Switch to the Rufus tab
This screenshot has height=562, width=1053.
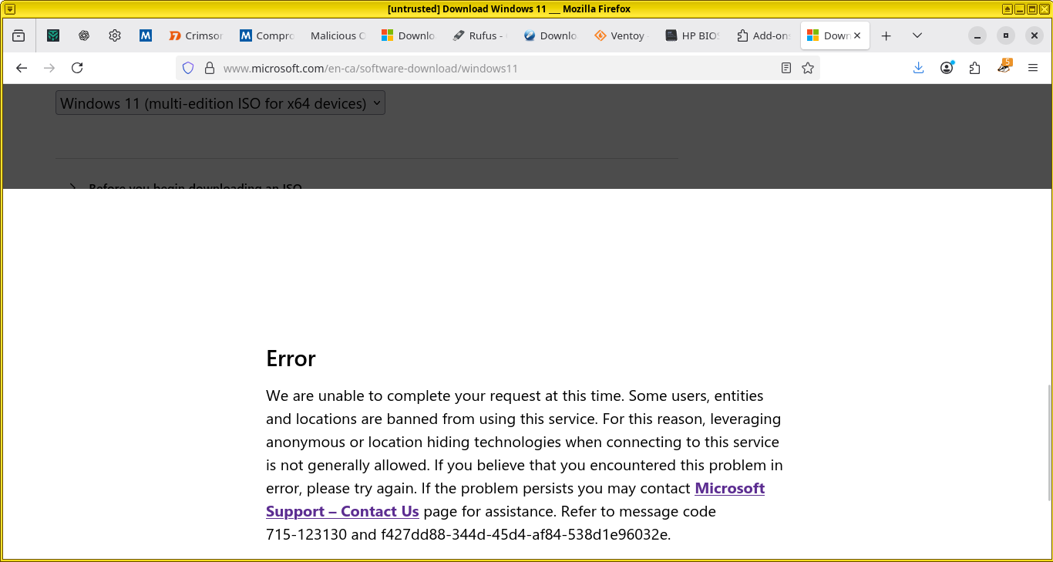tap(477, 35)
